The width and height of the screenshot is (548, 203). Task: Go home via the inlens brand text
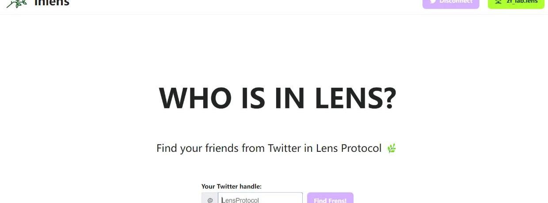[x=52, y=3]
